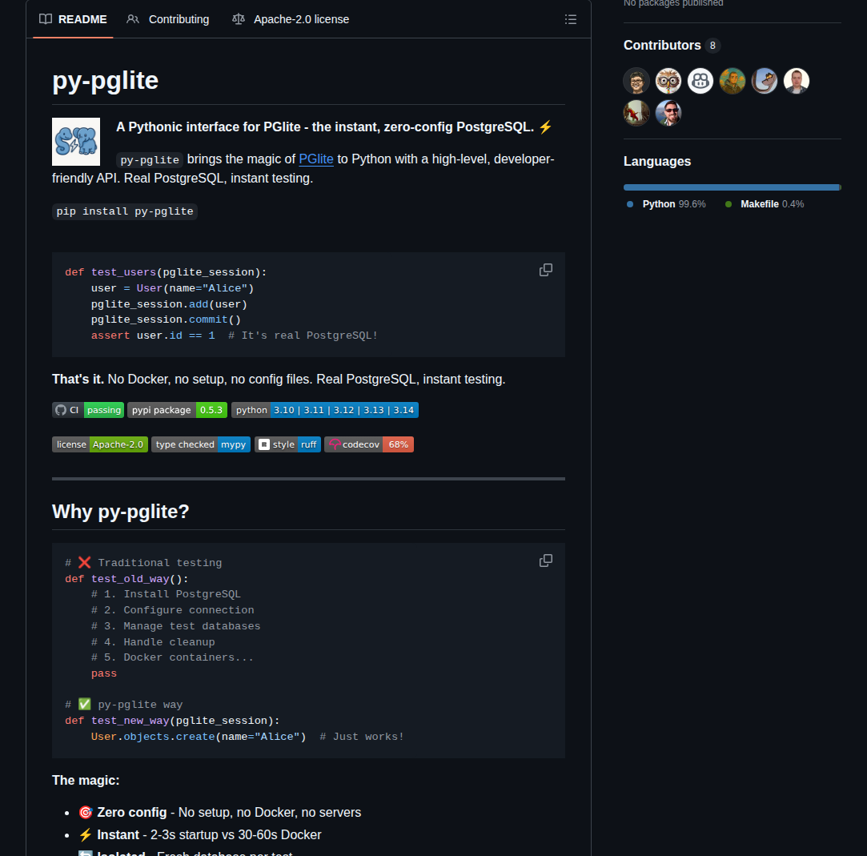Switch to the Contributing tab
The width and height of the screenshot is (867, 856).
coord(168,19)
